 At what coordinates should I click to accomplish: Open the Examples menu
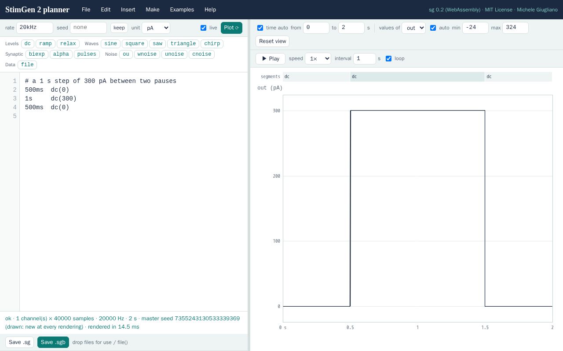182,10
